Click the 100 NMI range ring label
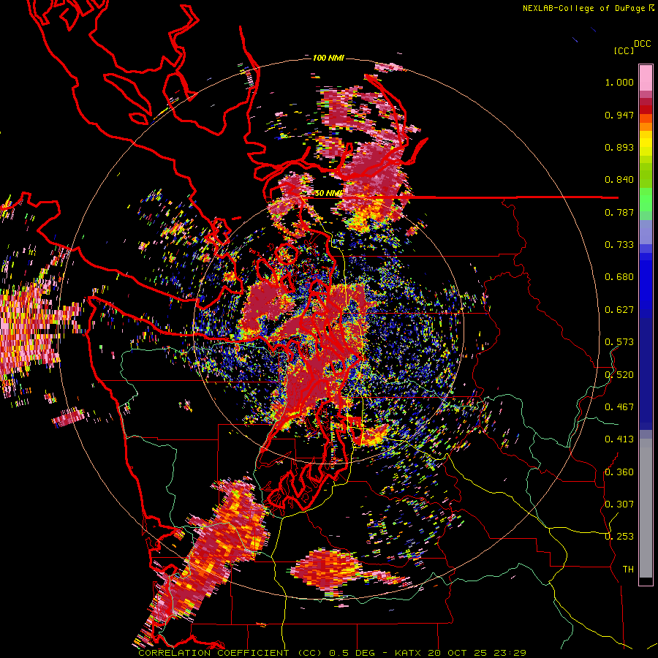This screenshot has width=658, height=658. pyautogui.click(x=328, y=58)
